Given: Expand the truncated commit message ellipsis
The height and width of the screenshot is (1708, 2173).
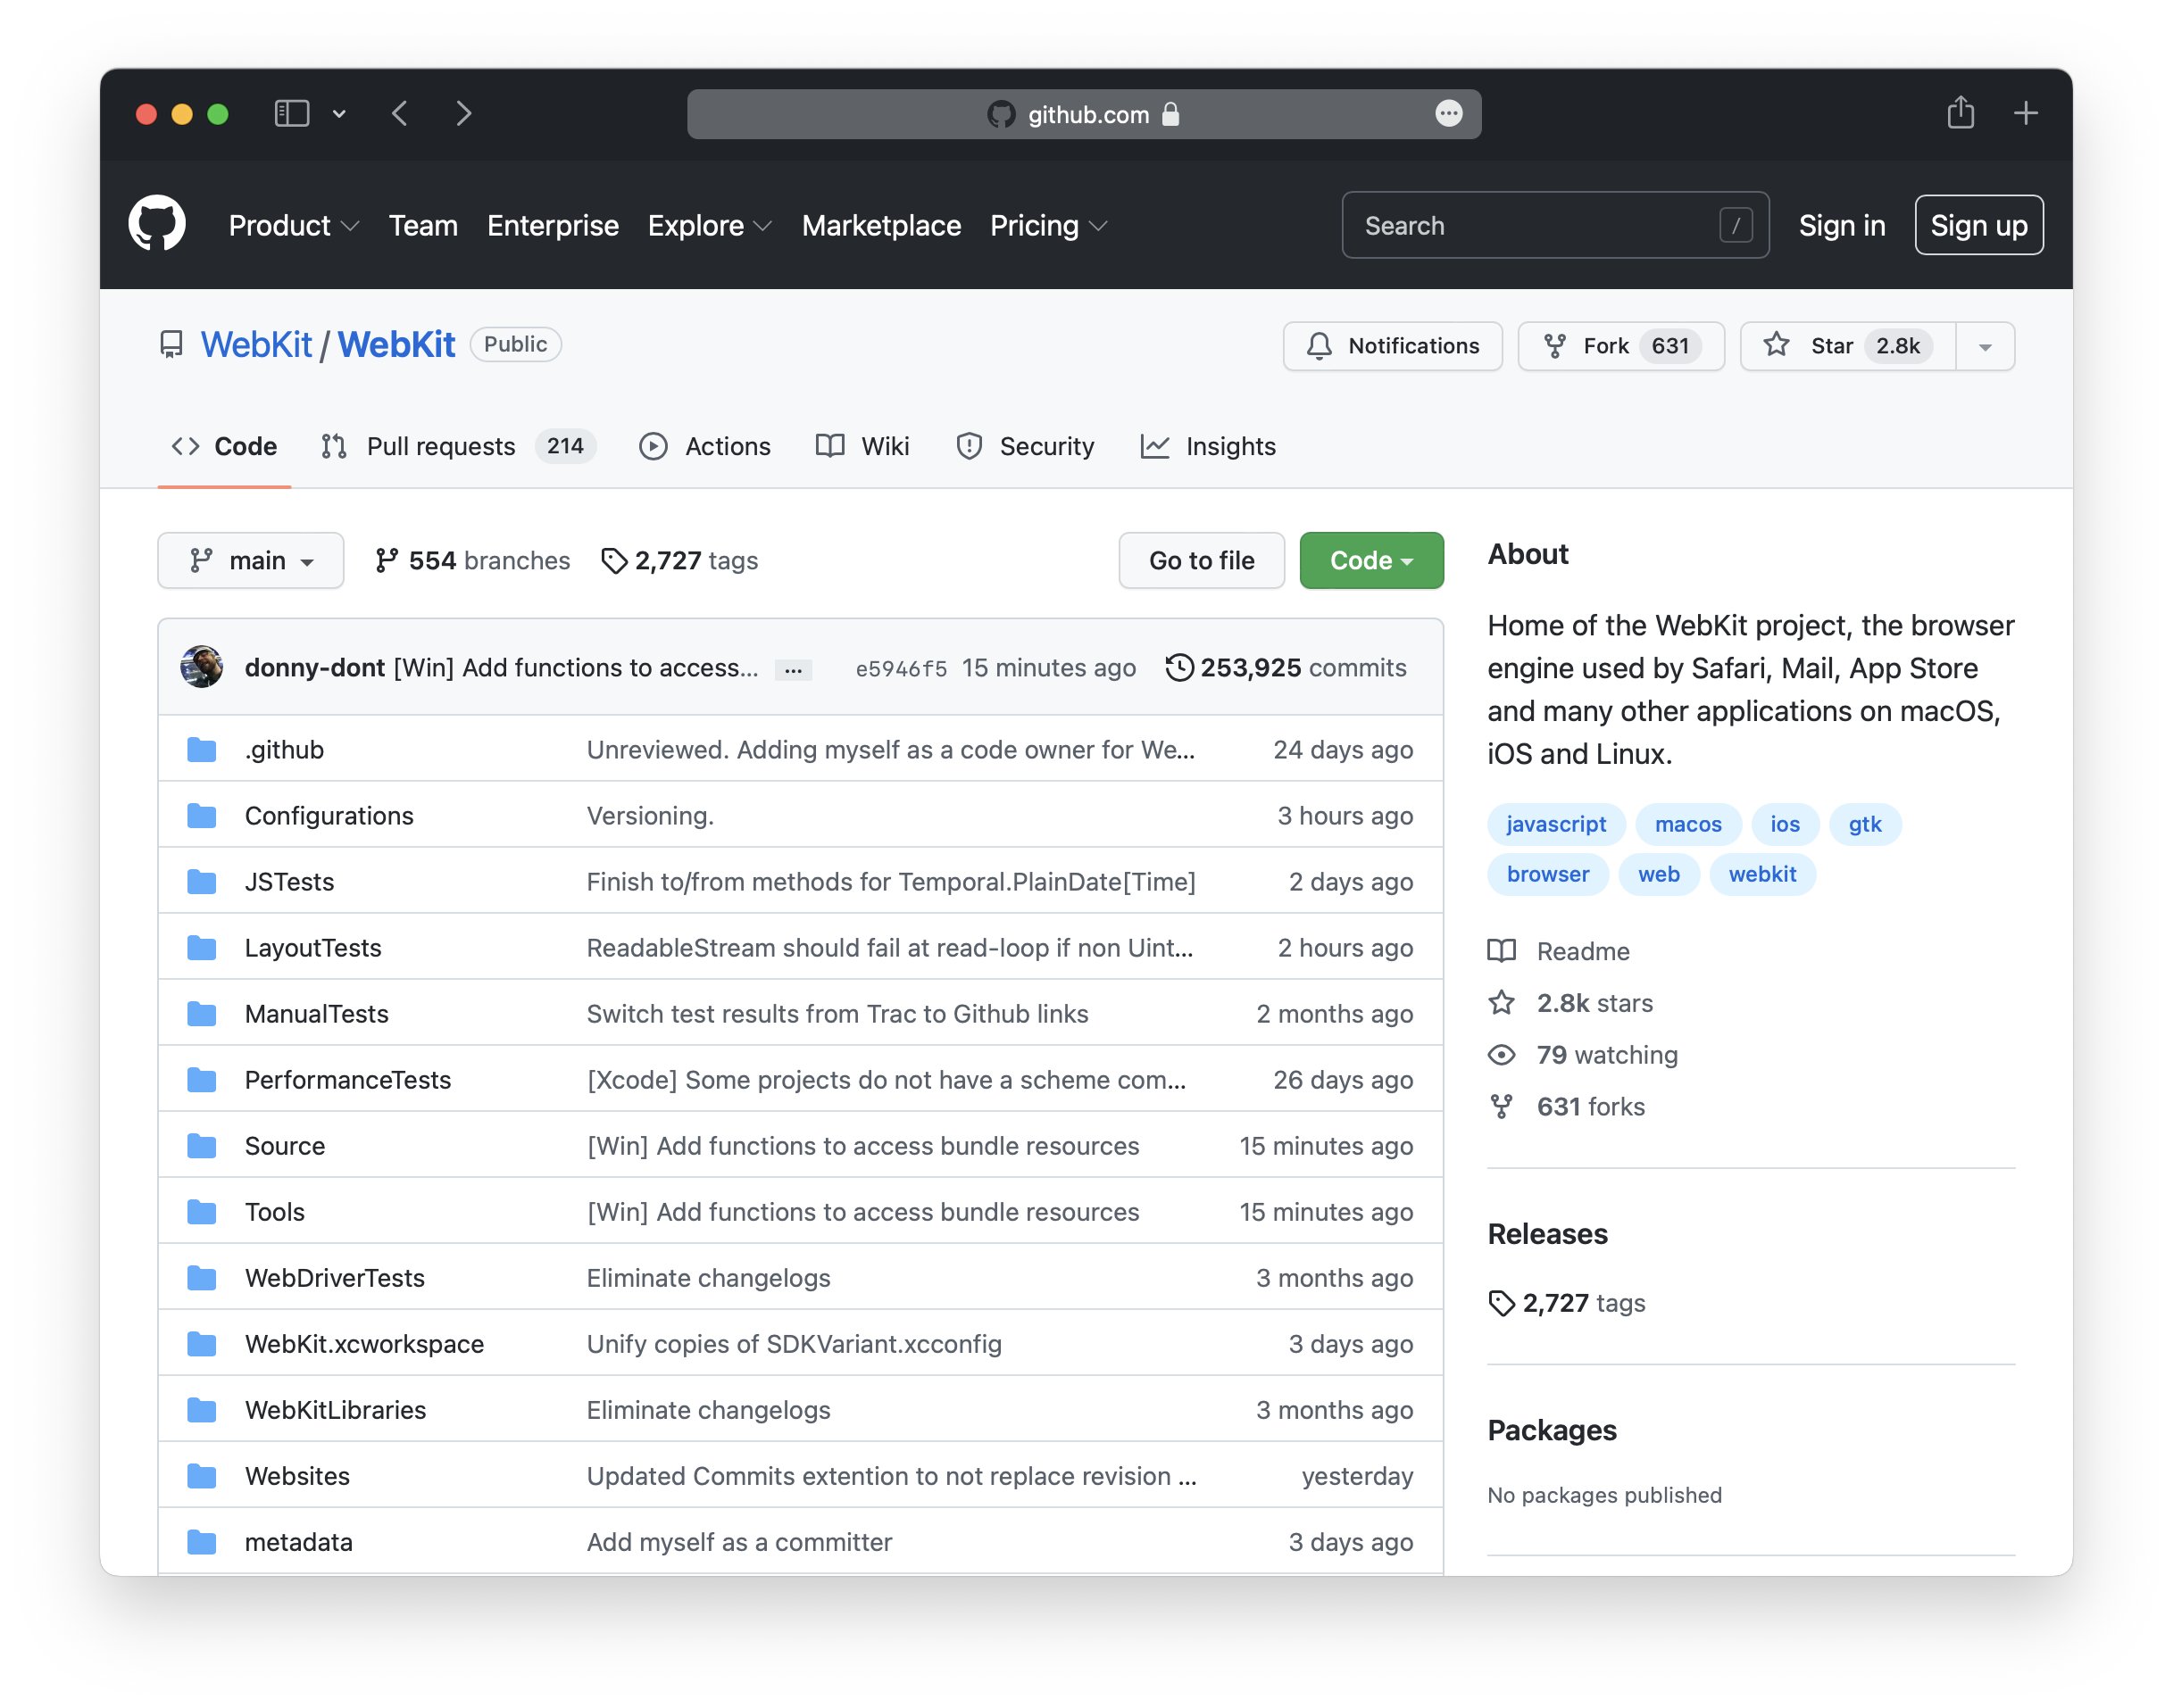Looking at the screenshot, I should tap(793, 668).
